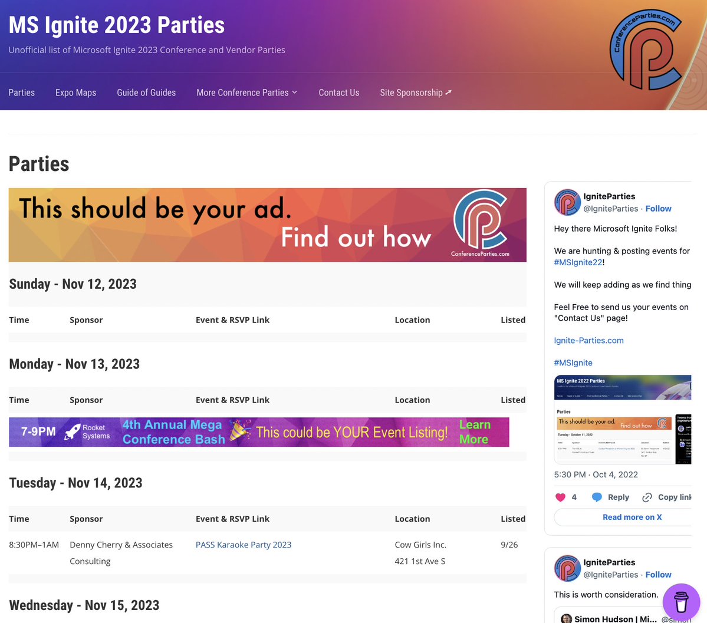Screen dimensions: 707x623
Task: Open the Contact Us page
Action: 339,93
